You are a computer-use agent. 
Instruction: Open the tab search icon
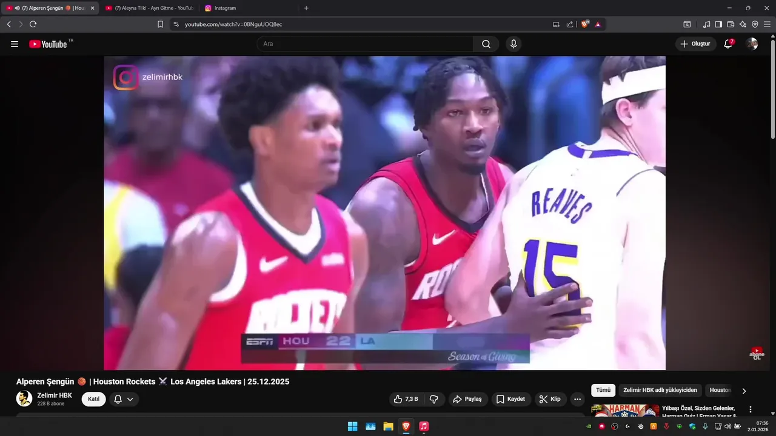(x=687, y=24)
